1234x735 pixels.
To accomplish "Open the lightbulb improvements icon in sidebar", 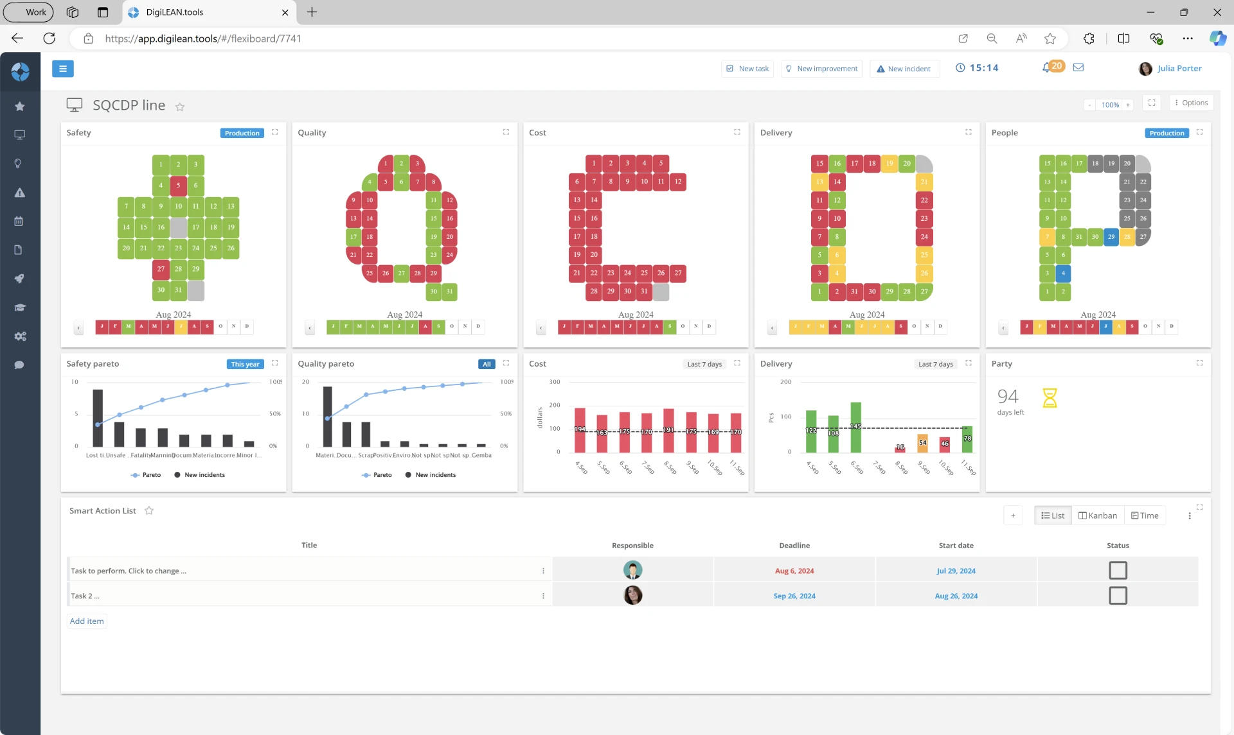I will click(x=19, y=164).
